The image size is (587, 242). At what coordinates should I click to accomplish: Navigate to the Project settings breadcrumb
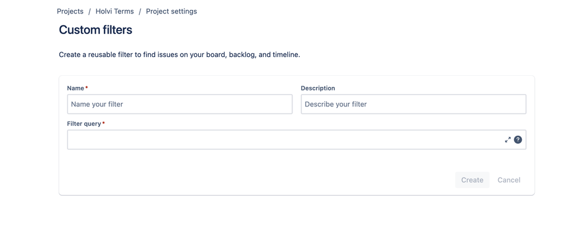click(x=171, y=11)
